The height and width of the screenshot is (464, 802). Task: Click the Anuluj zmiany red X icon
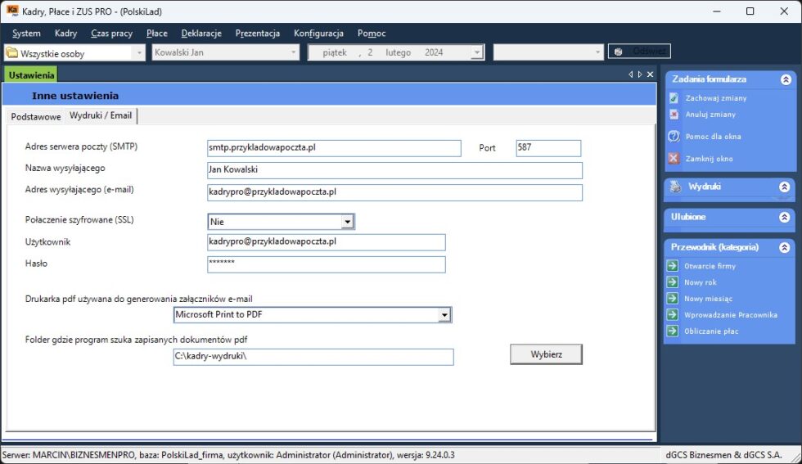coord(674,114)
